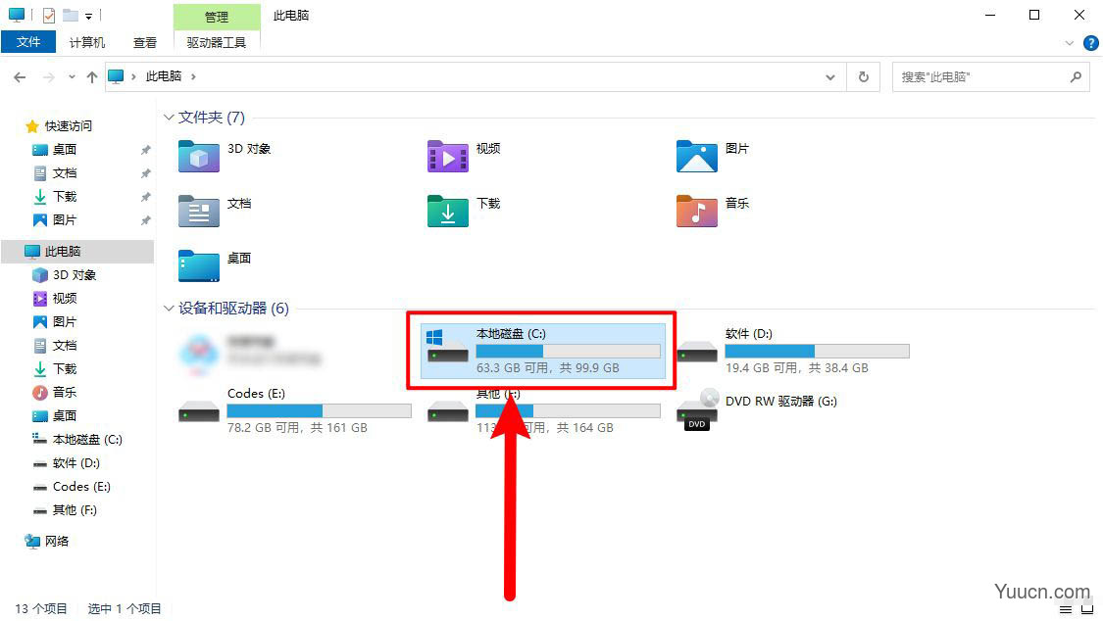Click the 选中 1 个项目 status text

coord(125,609)
